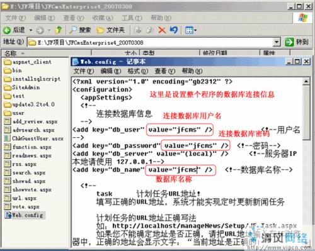Open the Views icon dropdown in toolbar
The height and width of the screenshot is (251, 315).
tap(190, 30)
